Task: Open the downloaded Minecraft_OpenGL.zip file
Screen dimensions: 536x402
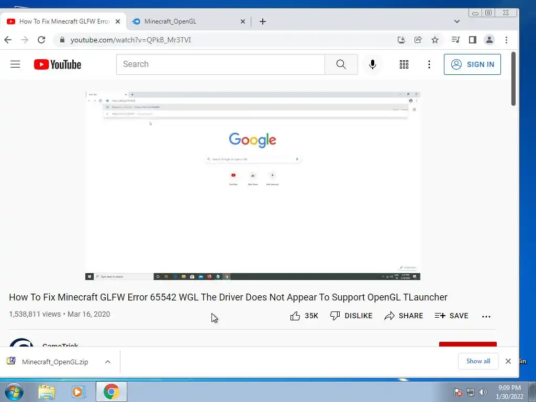Action: [54, 362]
